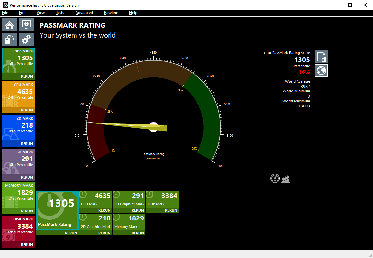Click the PASSMARK RATING heading
Viewport: 373px width, 258px height.
click(72, 25)
